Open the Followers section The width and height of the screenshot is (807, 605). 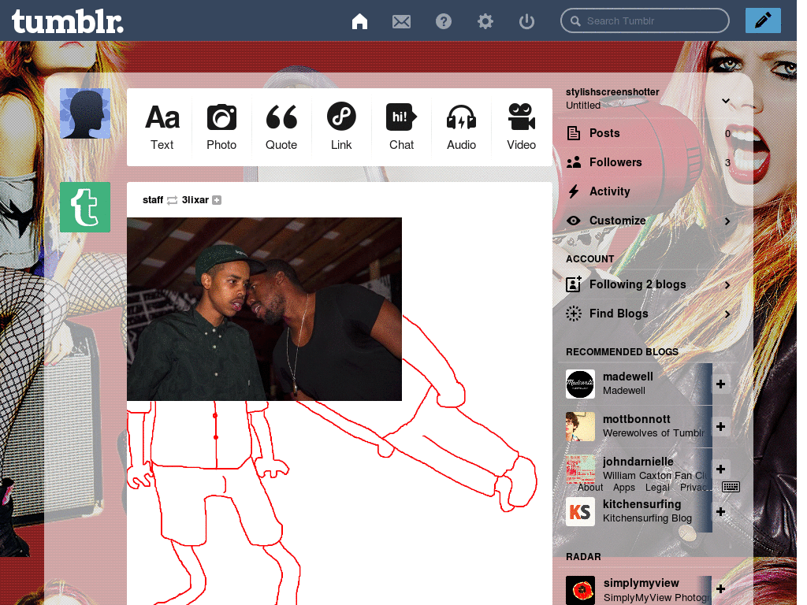click(649, 162)
